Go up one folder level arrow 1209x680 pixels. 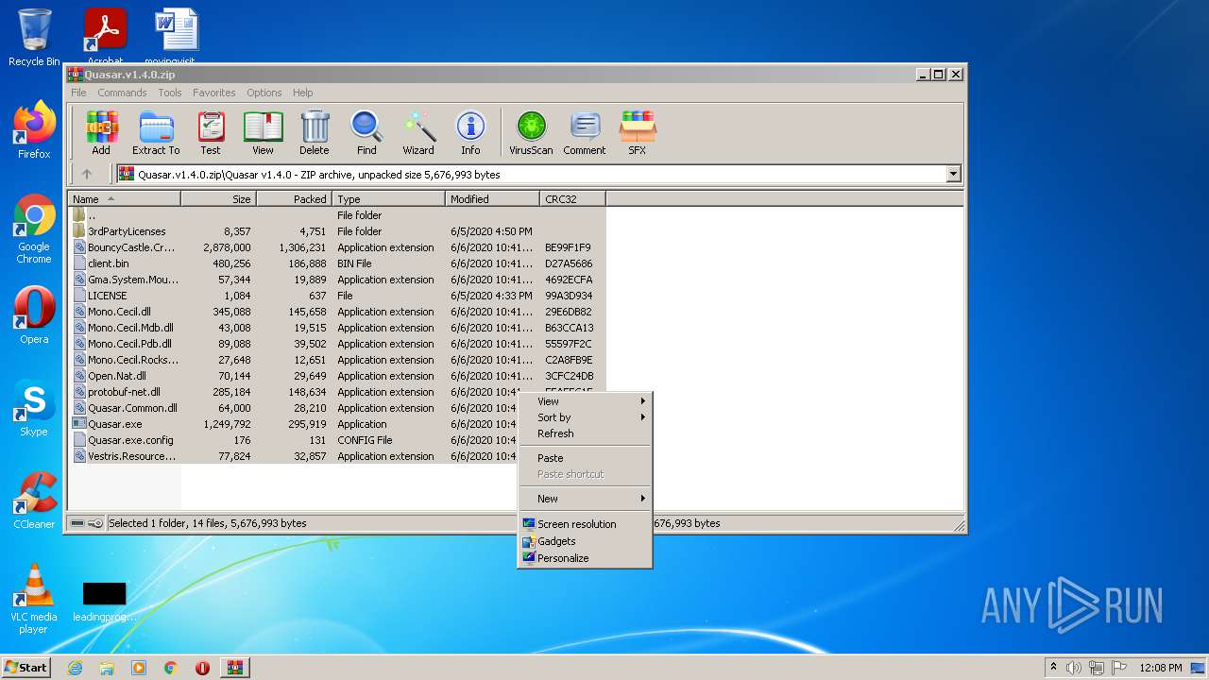[x=87, y=174]
